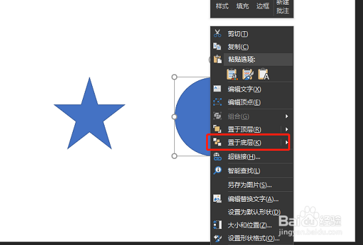Paste as picture option icon
Screen dimensions: 363x245
click(x=248, y=74)
